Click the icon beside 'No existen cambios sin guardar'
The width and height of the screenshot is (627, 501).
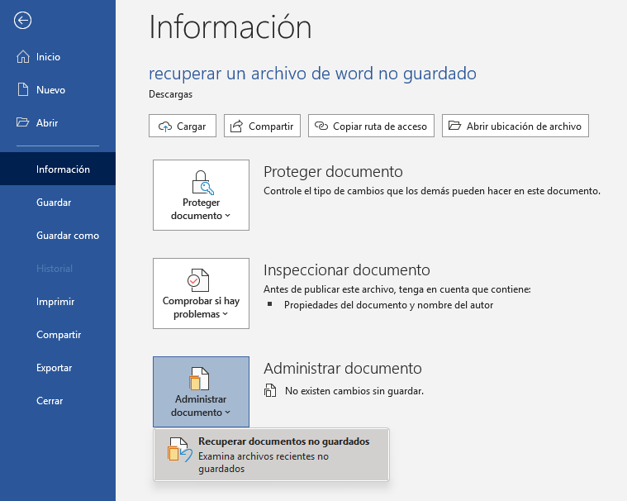click(270, 390)
